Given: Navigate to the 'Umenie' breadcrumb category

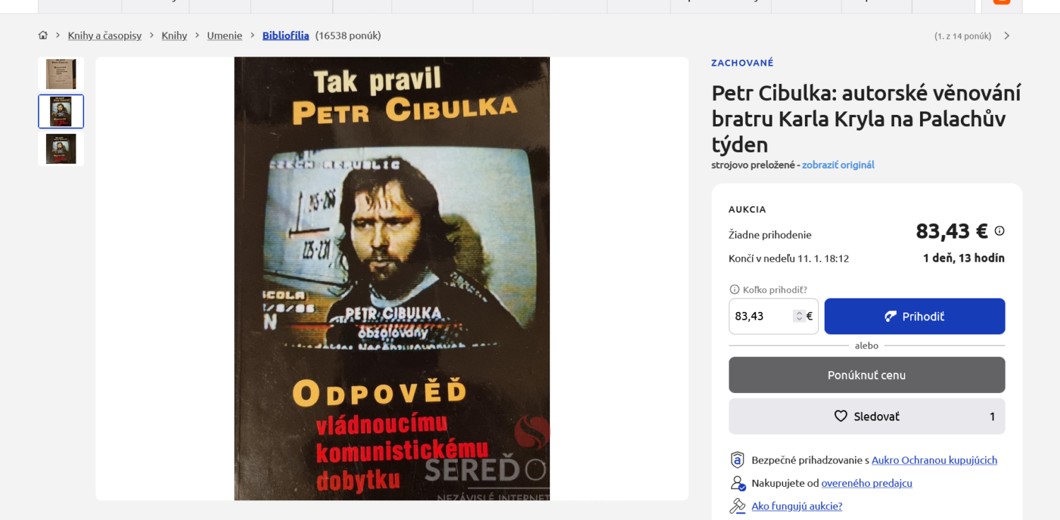Looking at the screenshot, I should (224, 35).
